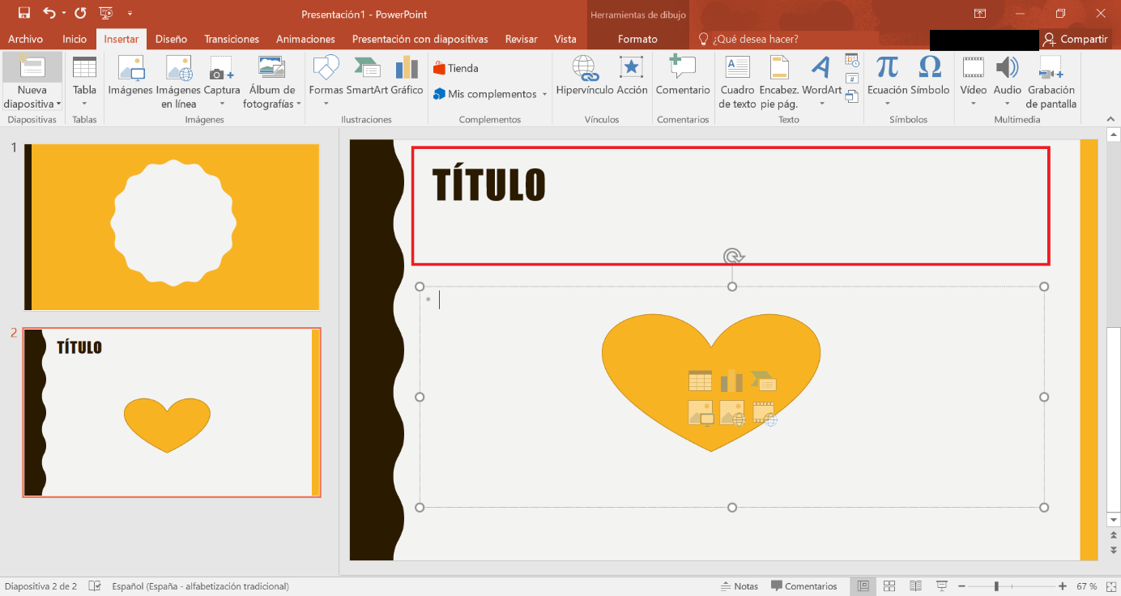Click the Save icon in quick access toolbar

pos(23,13)
